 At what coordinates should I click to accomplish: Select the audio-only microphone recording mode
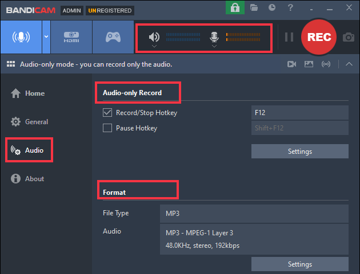[21, 37]
